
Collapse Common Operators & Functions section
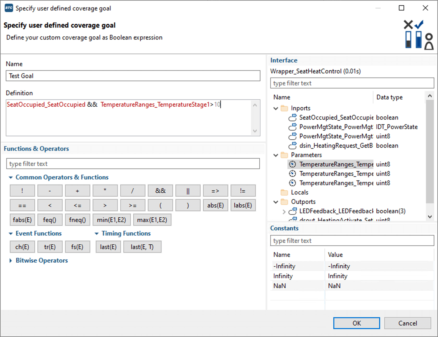[x=11, y=177]
